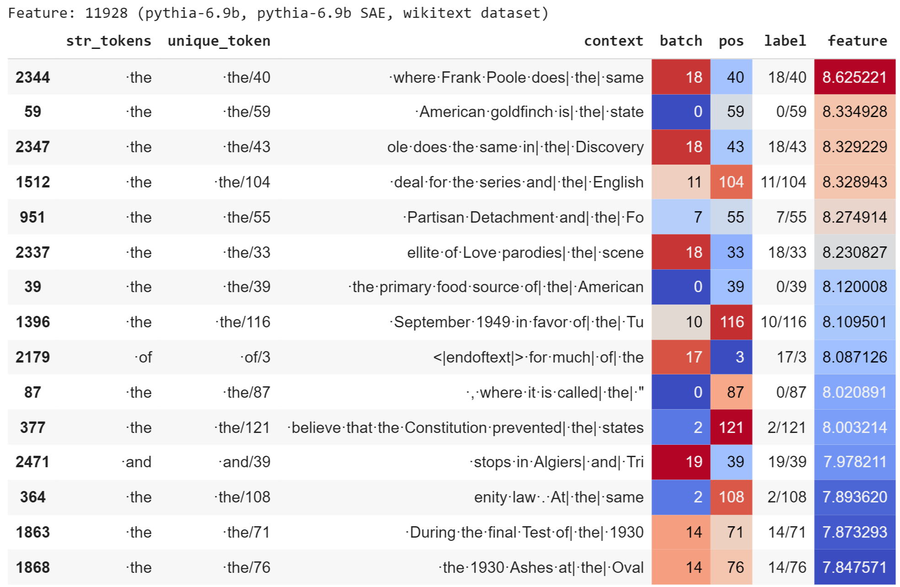Click row index 2179 for the of token
This screenshot has width=900, height=587.
click(x=32, y=357)
